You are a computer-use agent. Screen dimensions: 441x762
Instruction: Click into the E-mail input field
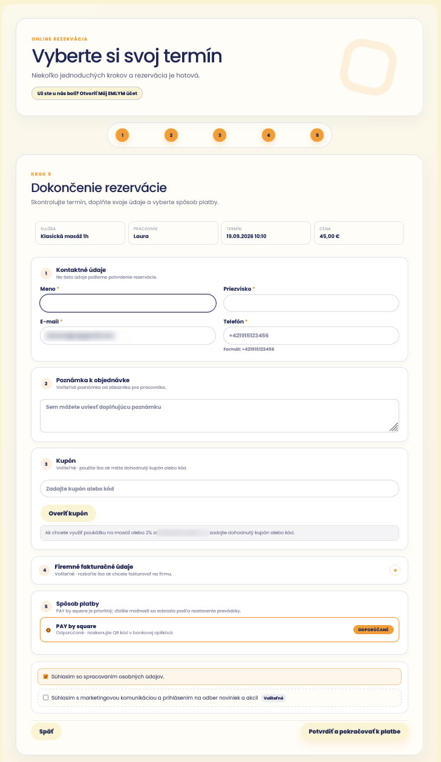128,336
